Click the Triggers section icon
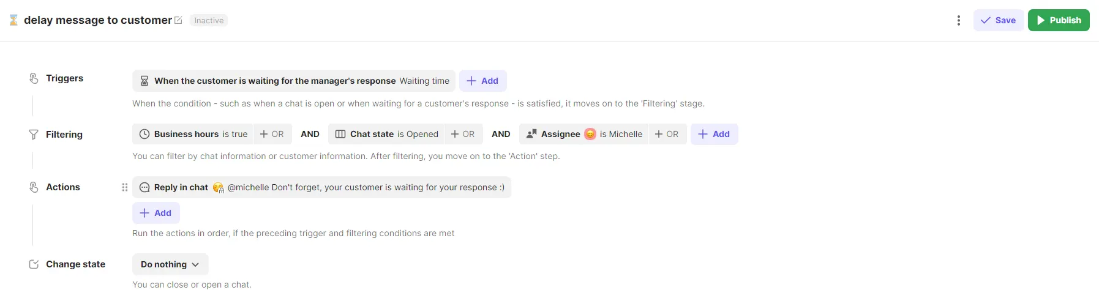Image resolution: width=1099 pixels, height=290 pixels. pyautogui.click(x=34, y=78)
